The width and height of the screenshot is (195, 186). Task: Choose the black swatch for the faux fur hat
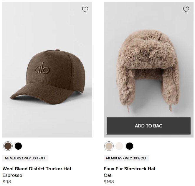pyautogui.click(x=130, y=146)
